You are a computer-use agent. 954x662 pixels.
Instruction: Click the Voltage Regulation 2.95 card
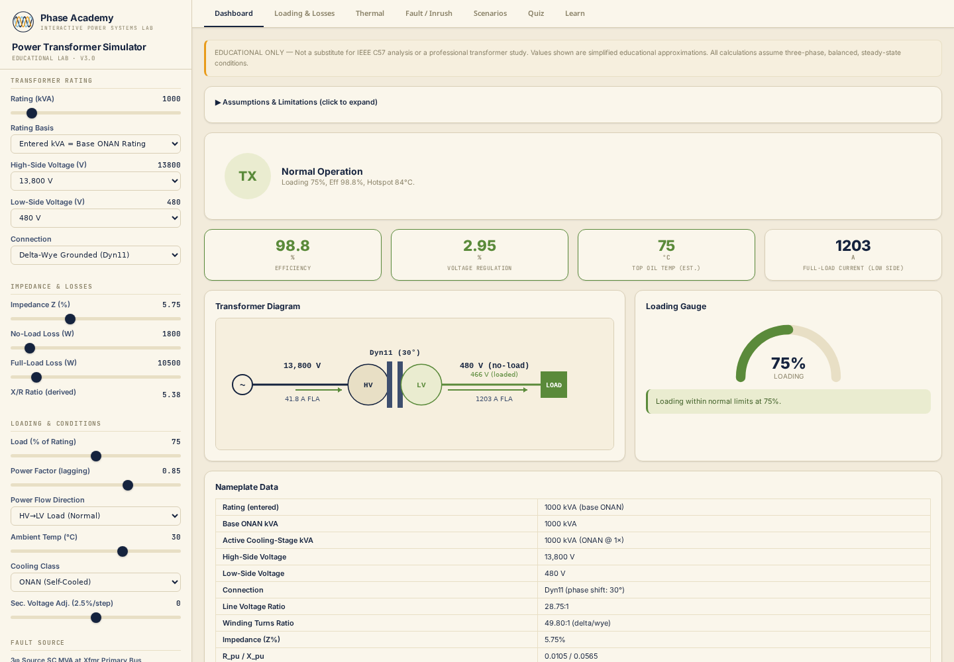(480, 255)
